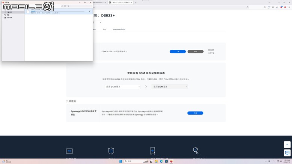
Task: Open the extensions icon in Firefox toolbar
Action: [x=277, y=7]
